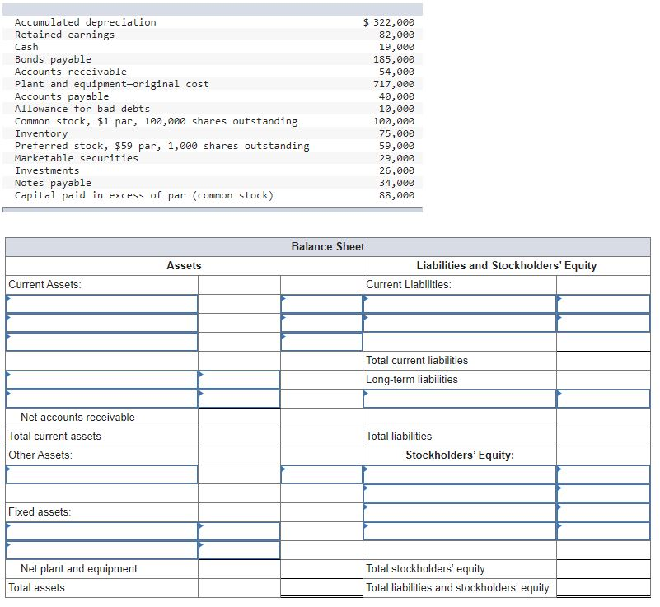Viewport: 660px width, 607px height.
Task: Click amount field directly above Net plant and equipment
Action: [239, 550]
